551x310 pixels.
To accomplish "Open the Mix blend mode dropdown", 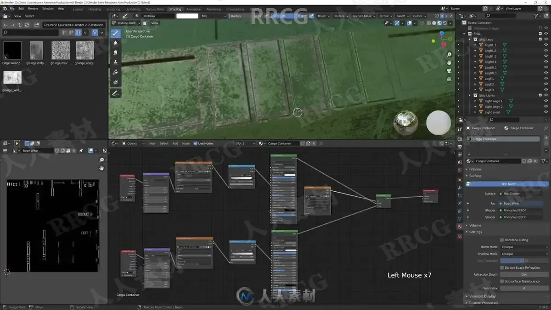I will click(x=213, y=16).
